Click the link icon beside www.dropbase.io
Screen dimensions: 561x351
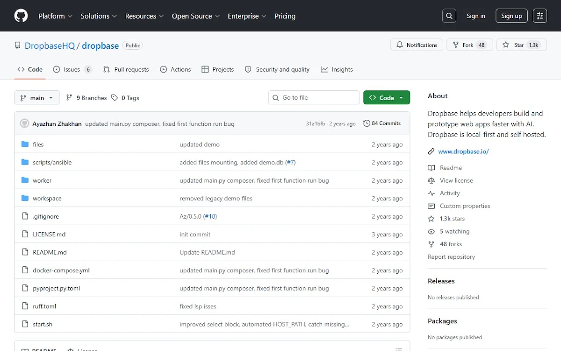(x=432, y=152)
